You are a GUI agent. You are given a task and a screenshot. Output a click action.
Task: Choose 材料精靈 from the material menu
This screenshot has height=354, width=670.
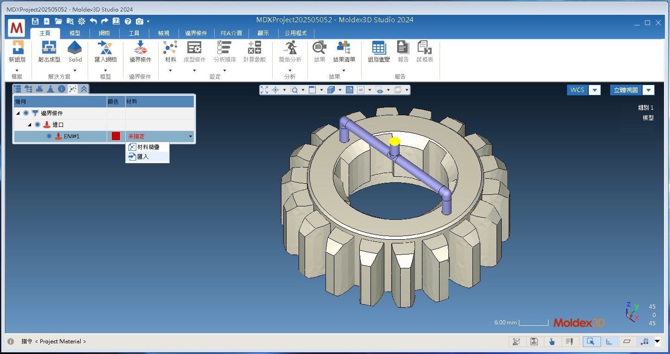pyautogui.click(x=147, y=147)
